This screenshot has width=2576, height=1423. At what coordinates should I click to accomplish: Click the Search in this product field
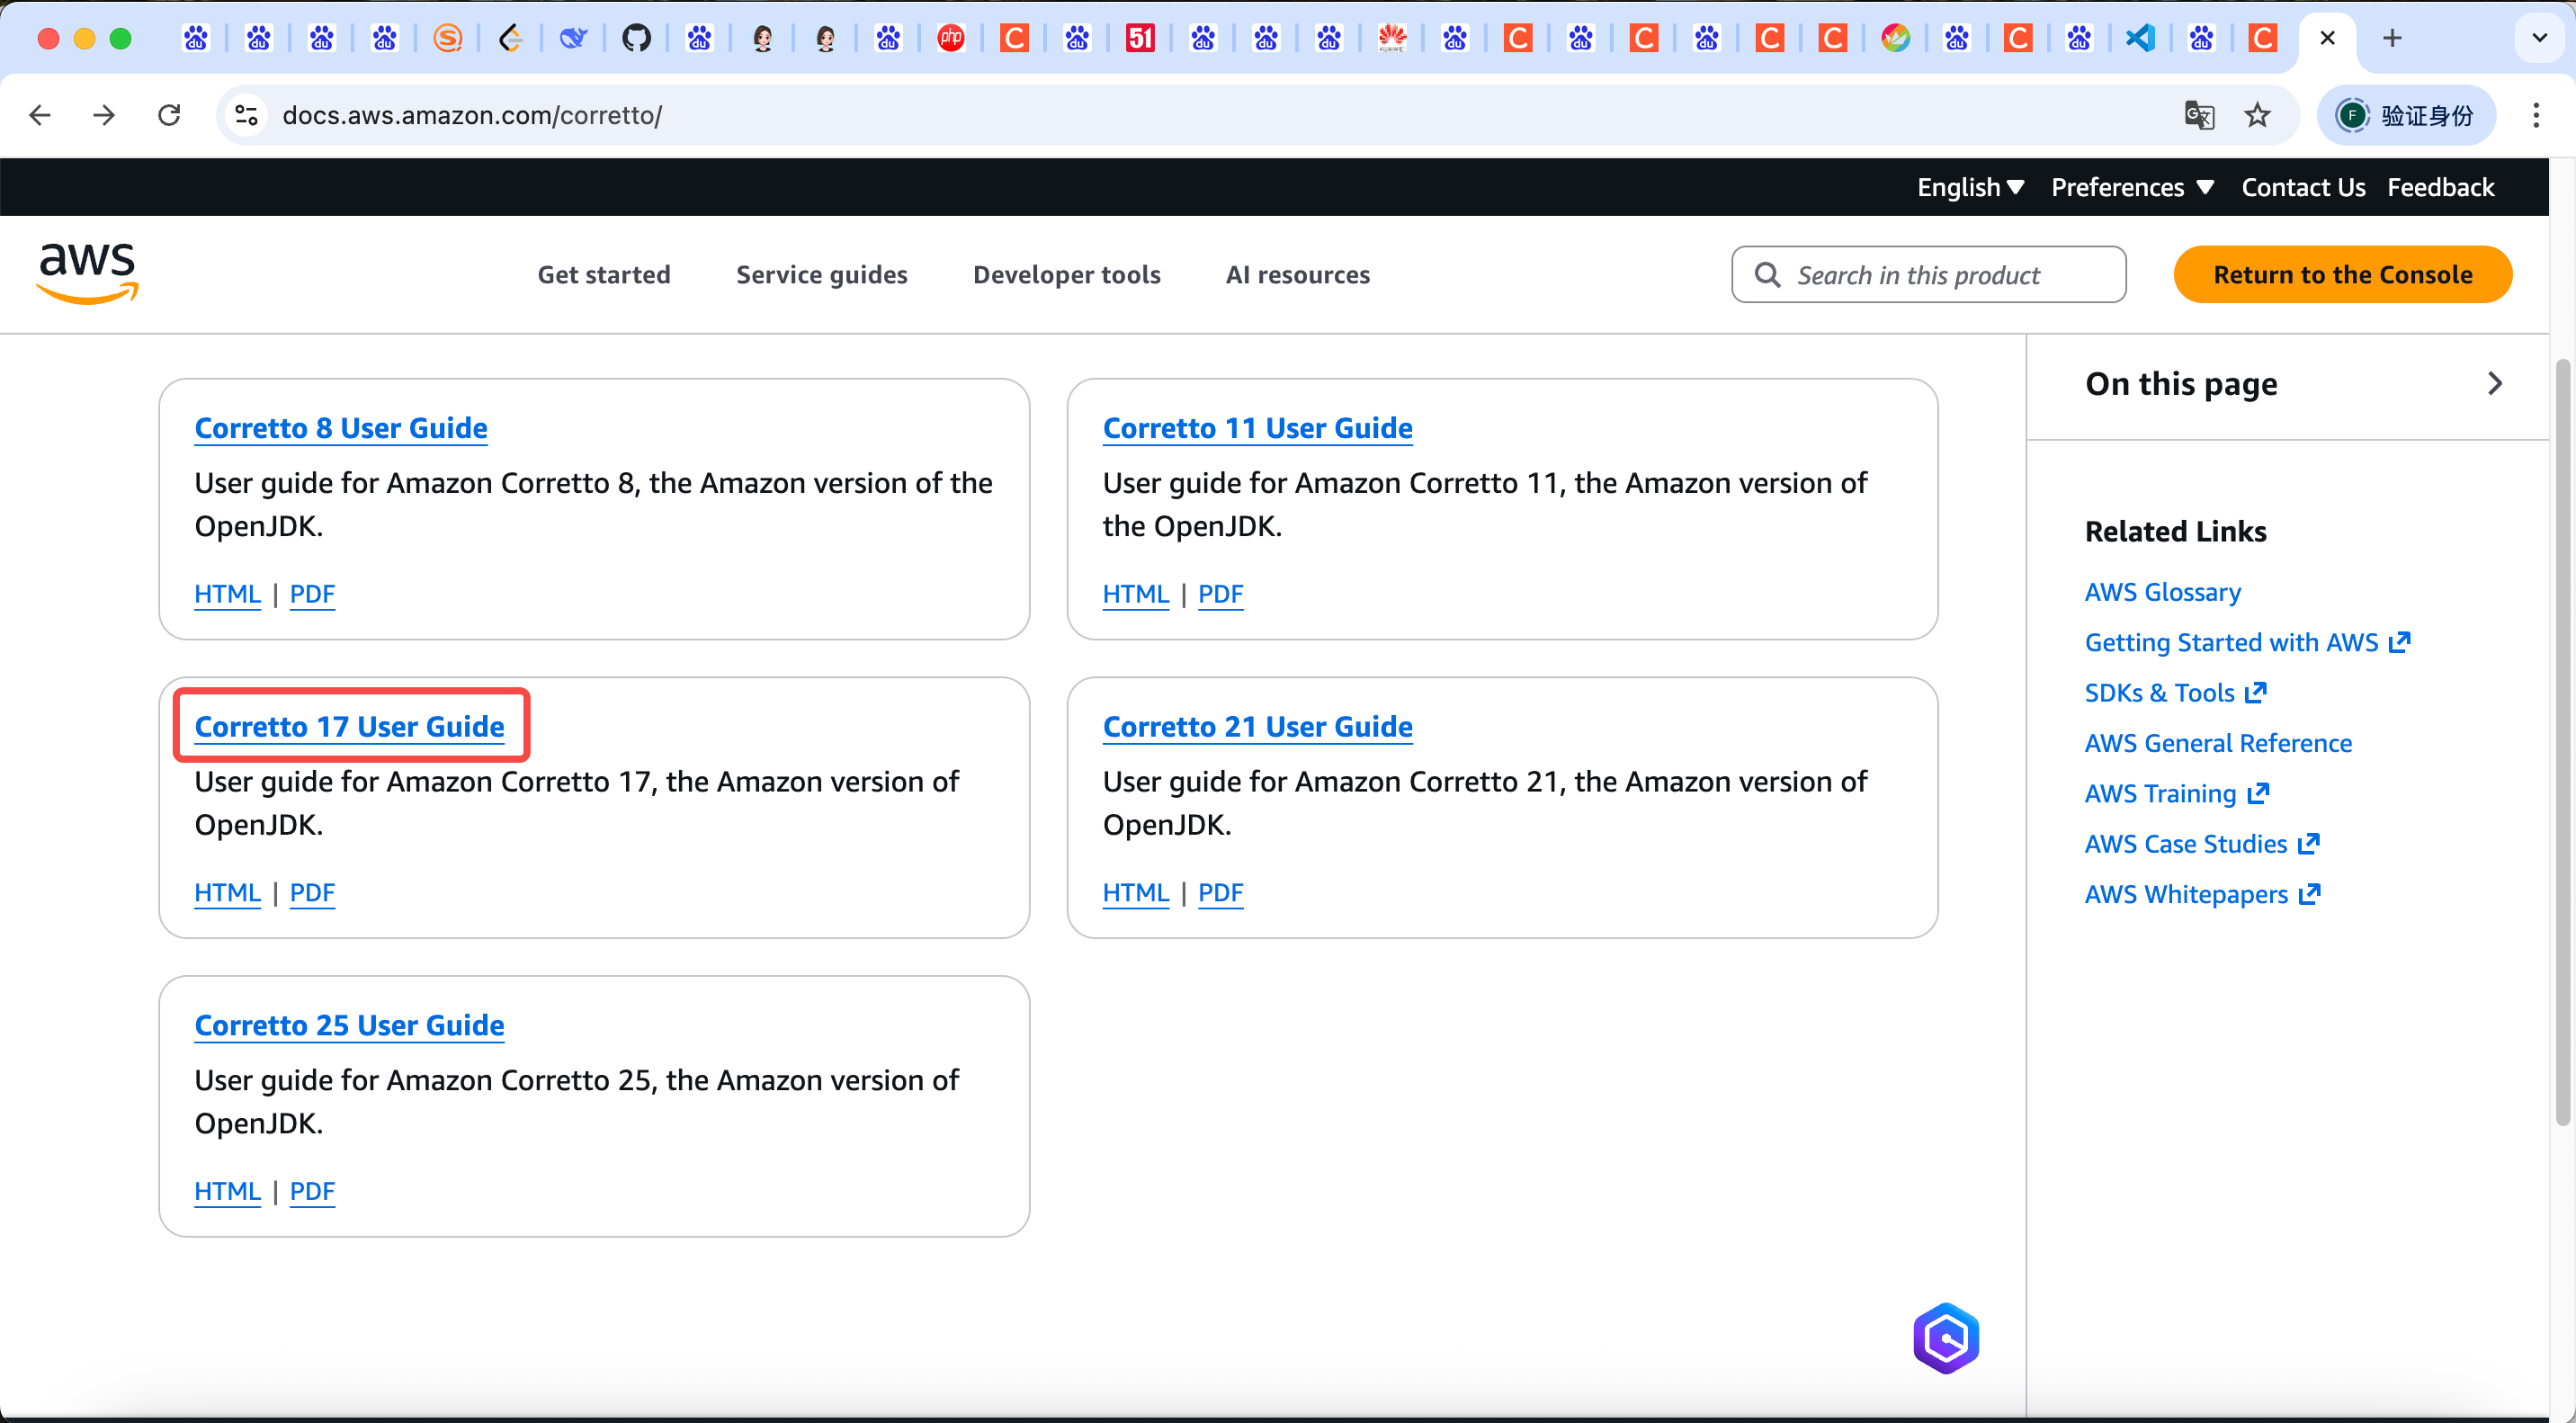tap(1928, 274)
